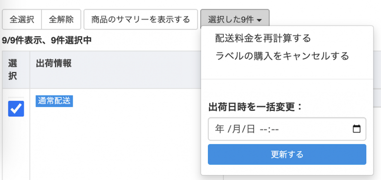Click the 出荷情報 column header
The width and height of the screenshot is (381, 180).
coord(54,64)
